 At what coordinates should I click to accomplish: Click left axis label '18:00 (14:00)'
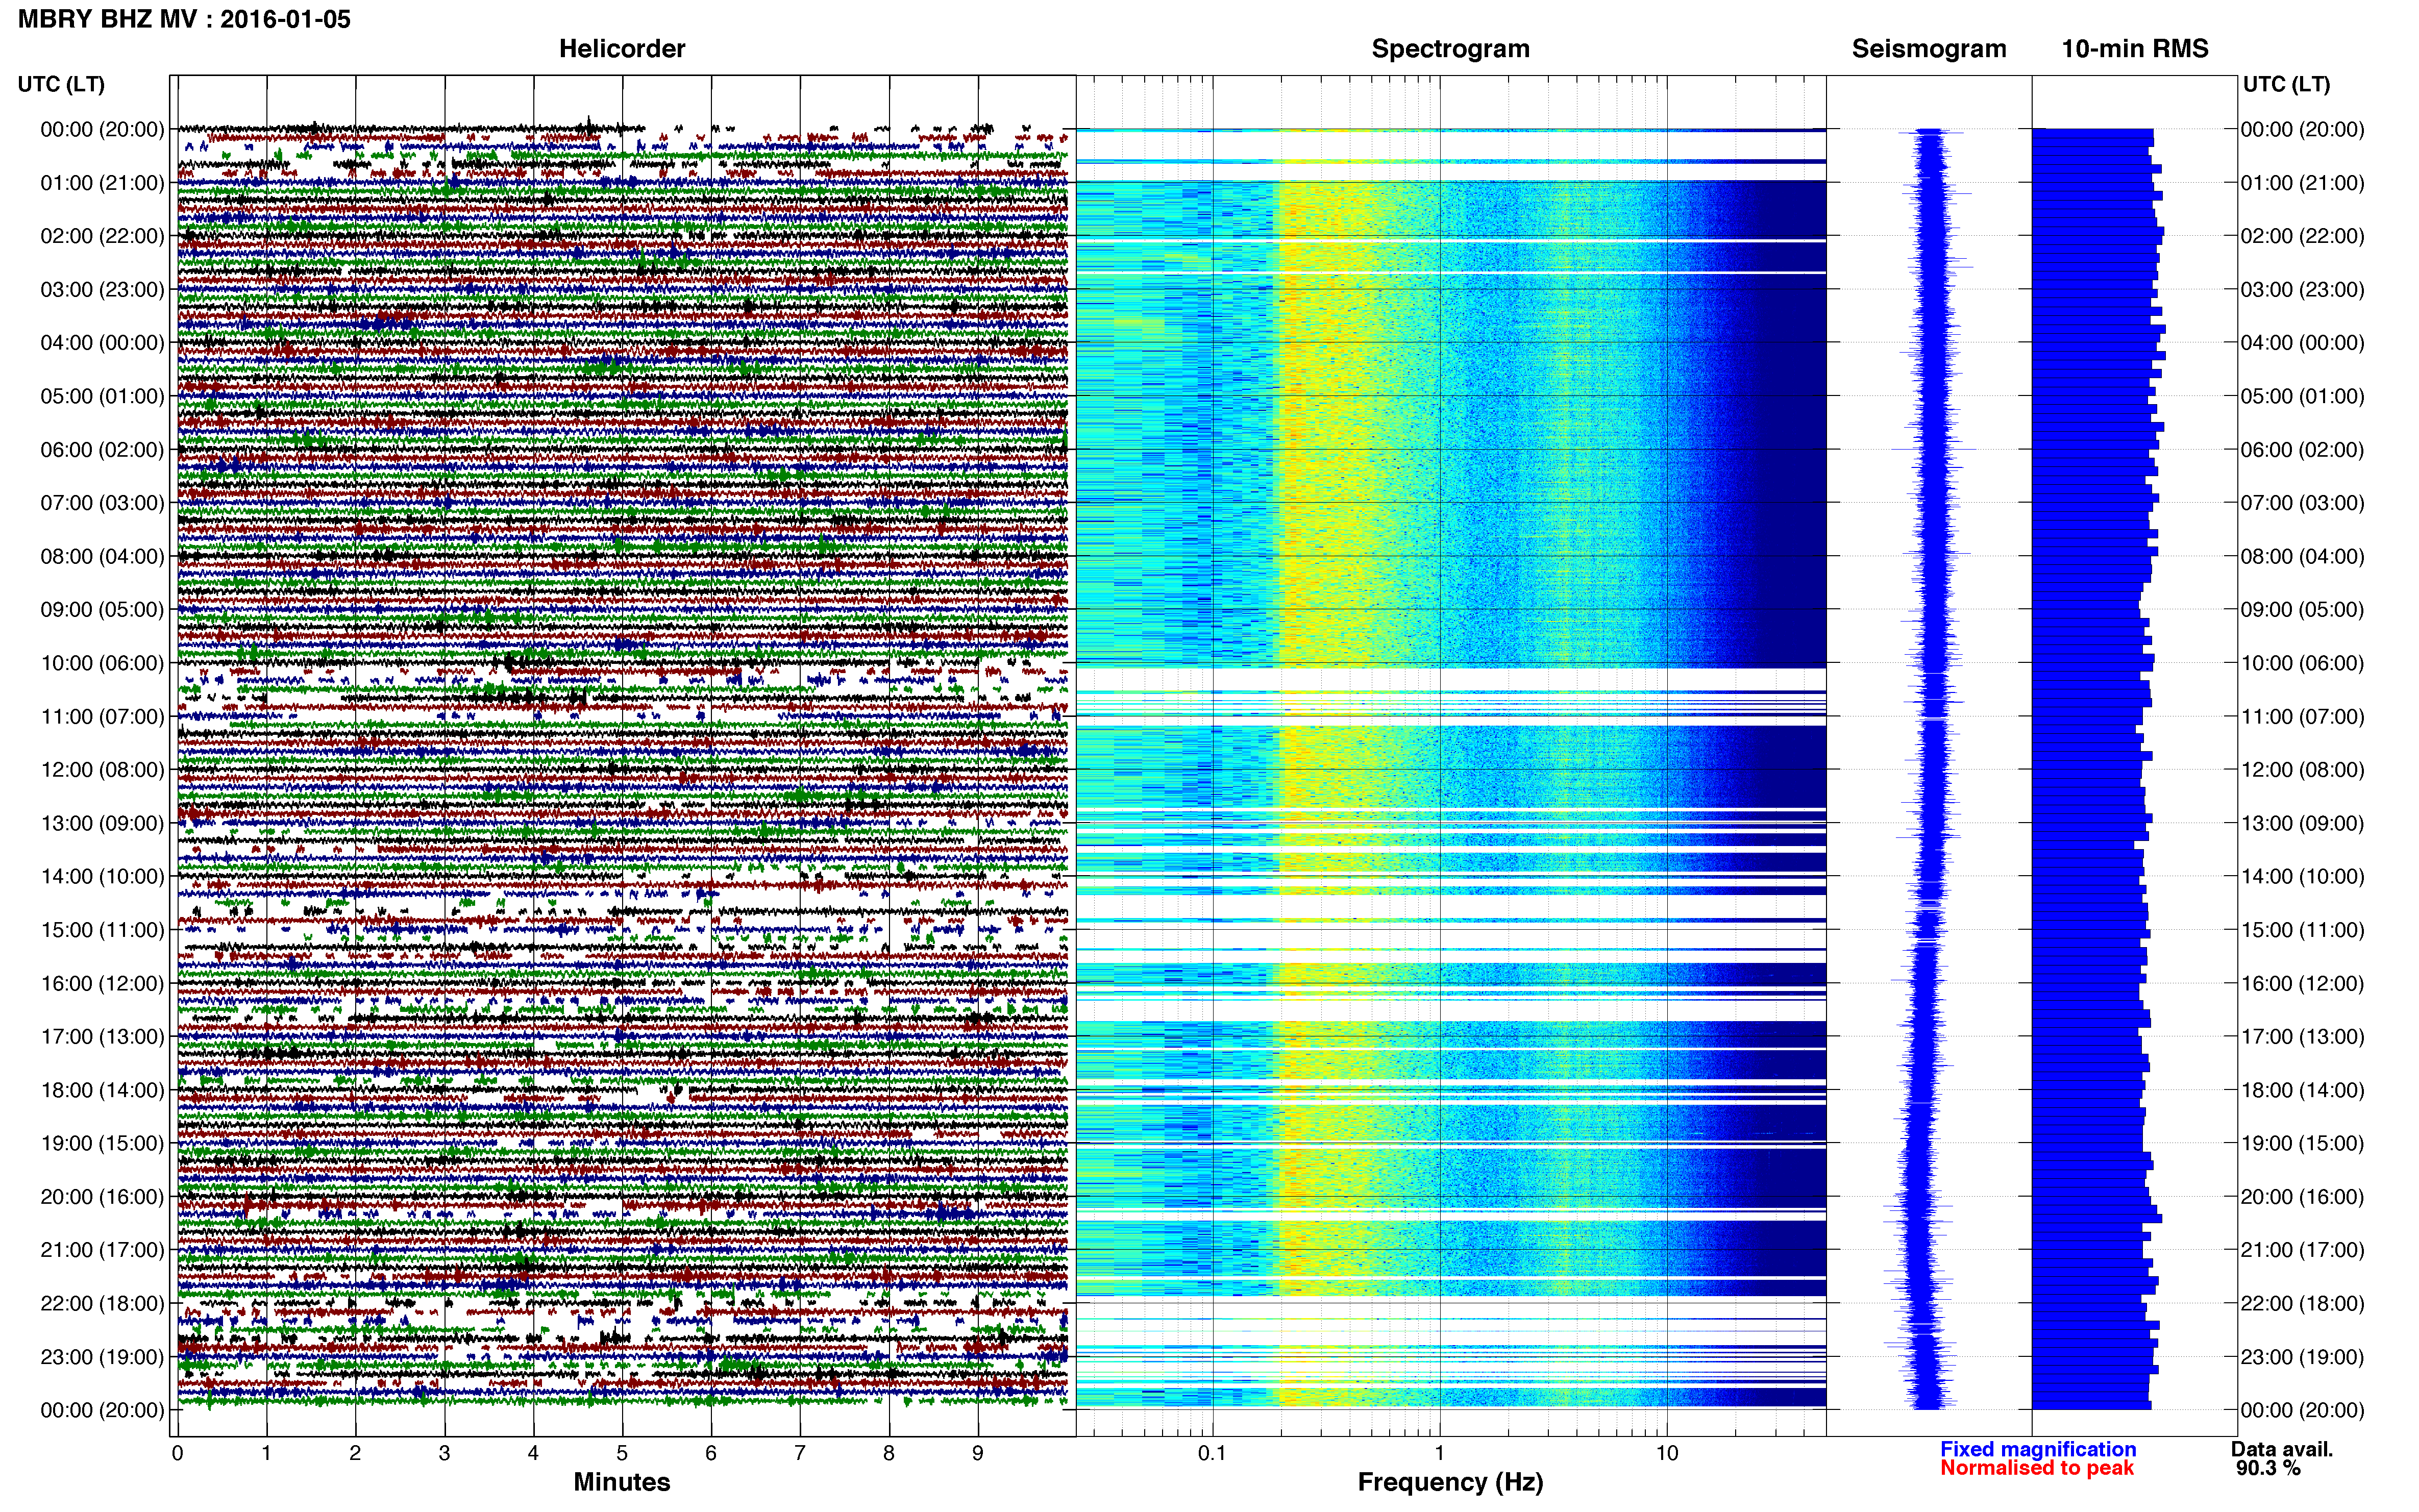click(102, 1090)
